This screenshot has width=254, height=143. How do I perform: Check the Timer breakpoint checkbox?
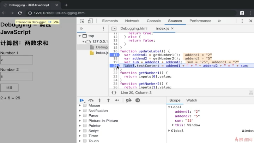85,136
